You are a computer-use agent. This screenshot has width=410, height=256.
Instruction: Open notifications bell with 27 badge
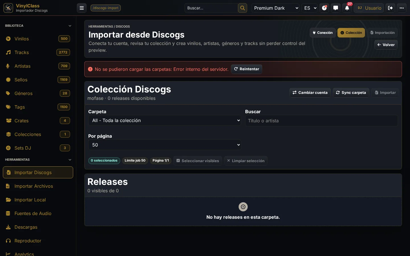tap(347, 8)
